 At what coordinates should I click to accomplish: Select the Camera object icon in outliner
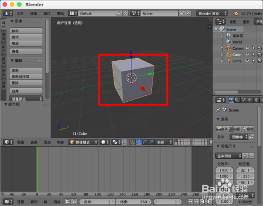point(229,48)
